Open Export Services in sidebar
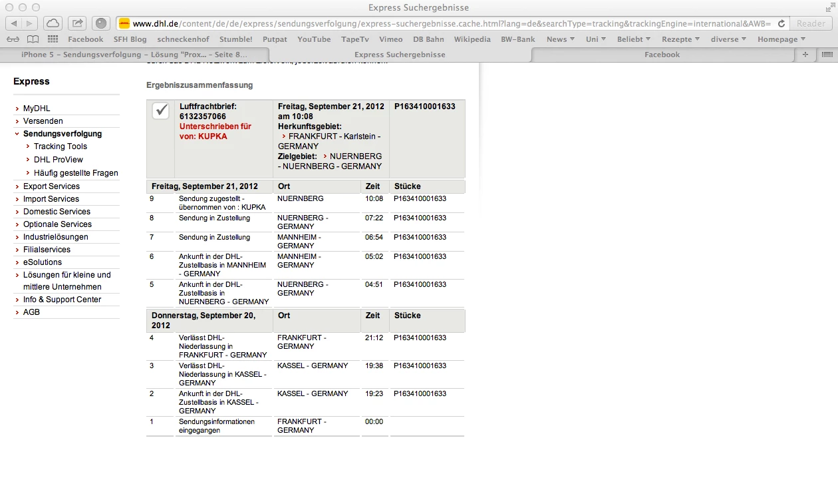838x480 pixels. (x=51, y=186)
